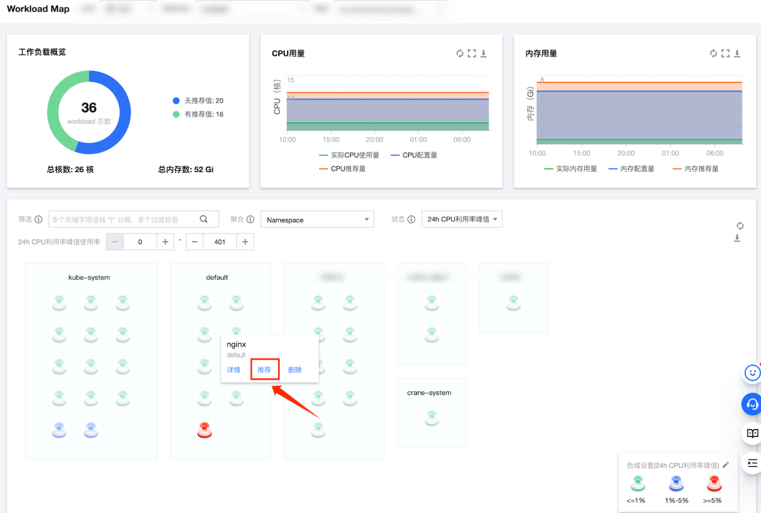Image resolution: width=761 pixels, height=513 pixels.
Task: Click the search magnifier icon in filter box
Action: pyautogui.click(x=204, y=219)
